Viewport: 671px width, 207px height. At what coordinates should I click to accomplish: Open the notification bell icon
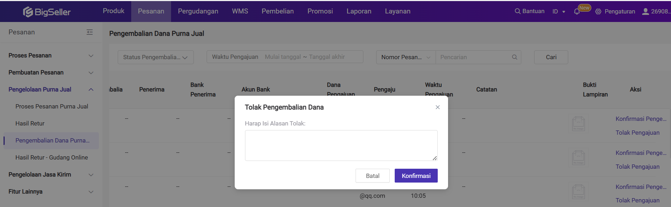[x=577, y=12]
